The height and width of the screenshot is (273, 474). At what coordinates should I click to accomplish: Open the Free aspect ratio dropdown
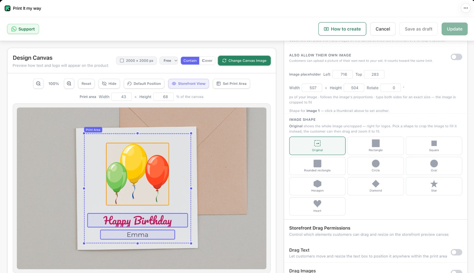[169, 60]
